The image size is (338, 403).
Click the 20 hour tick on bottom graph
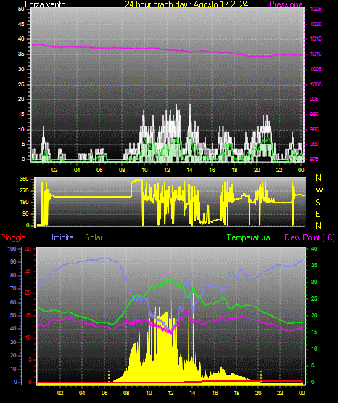258,393
